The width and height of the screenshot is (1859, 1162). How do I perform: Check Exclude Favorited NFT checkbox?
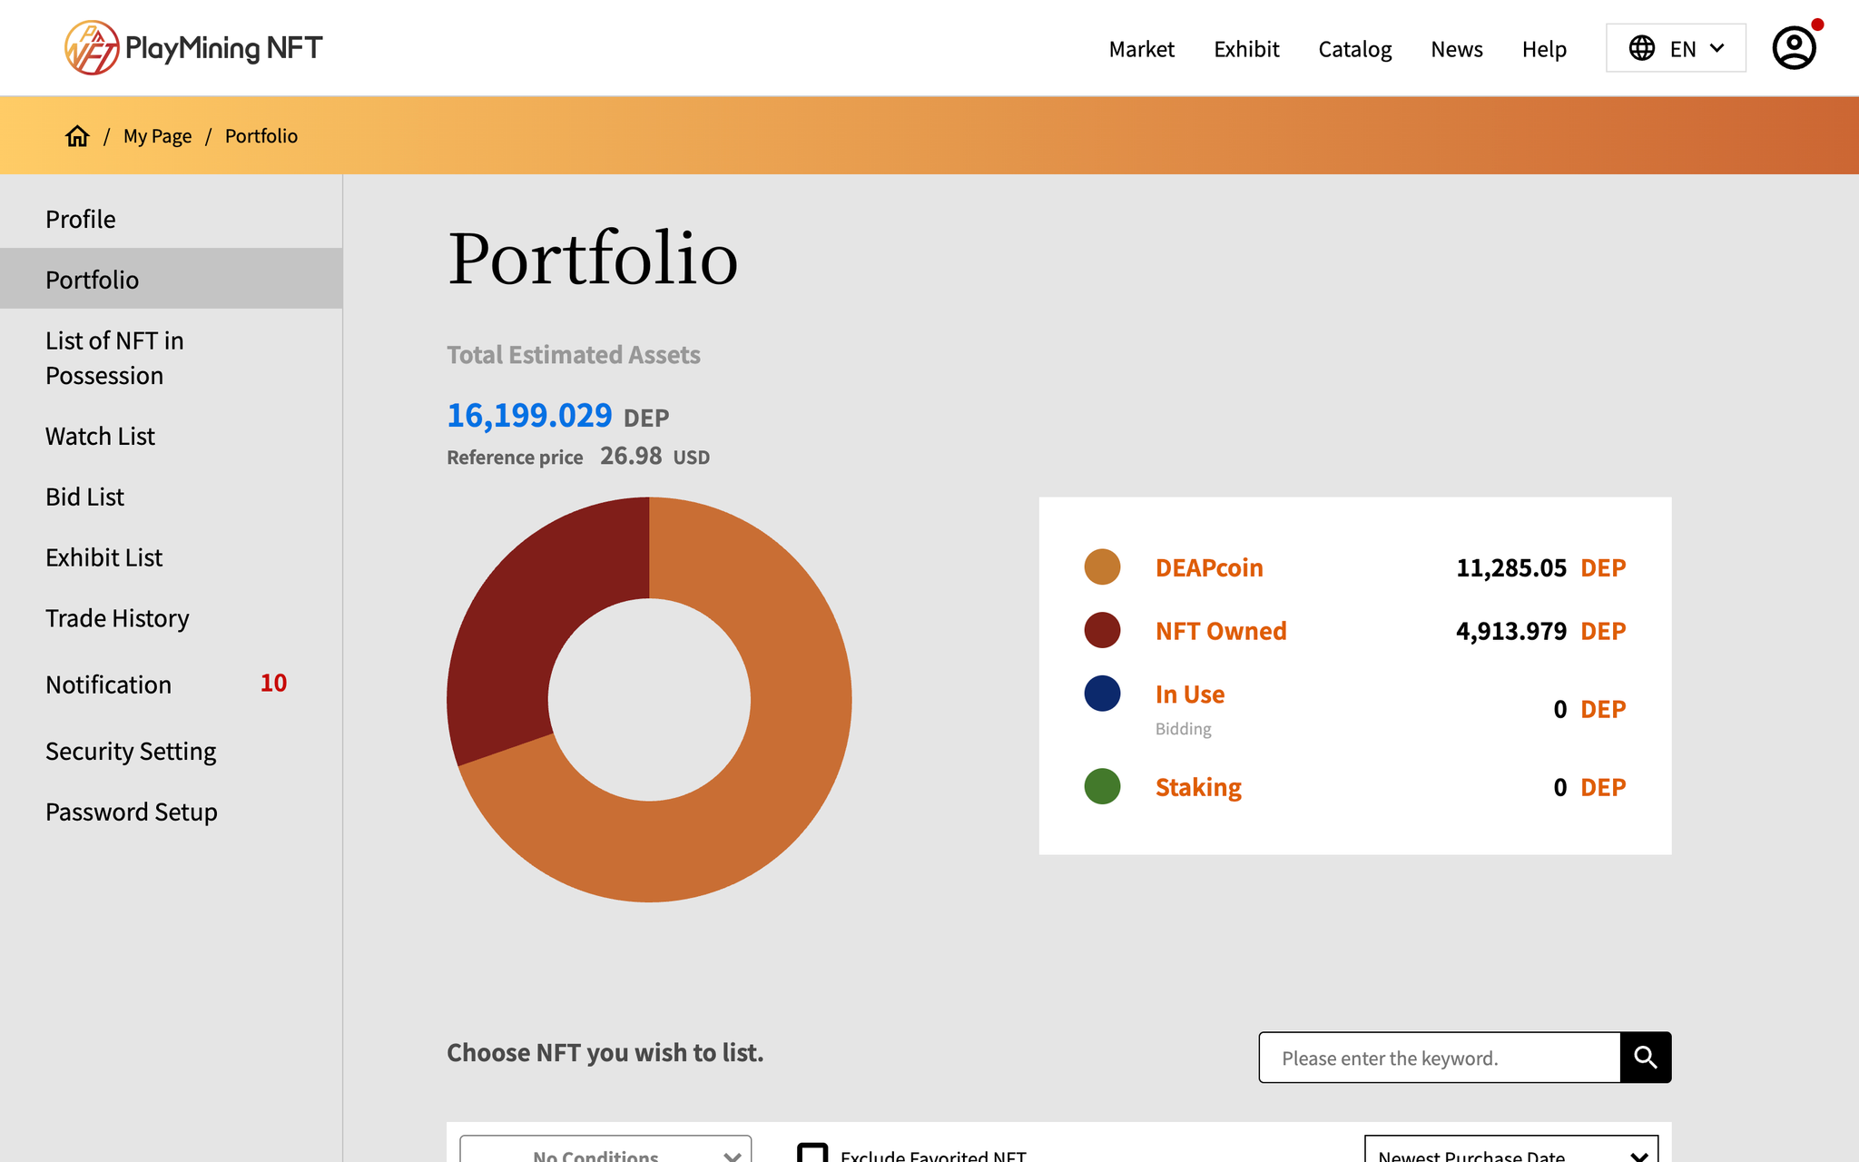coord(812,1153)
